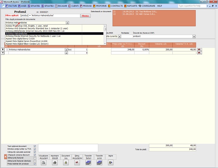Click the Discount 0,00% cell in row 1
Screen dimensions: 218x168
click(142, 50)
